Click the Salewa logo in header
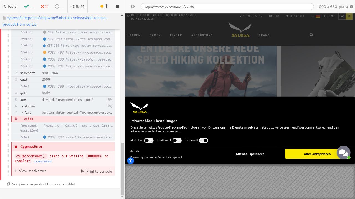 click(x=240, y=30)
